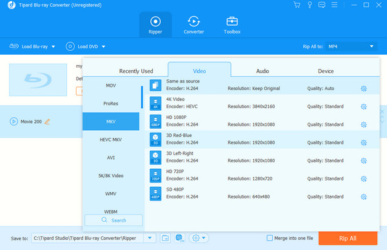Viewport: 387px width, 250px height.
Task: Open settings gear for Same as source
Action: (364, 88)
